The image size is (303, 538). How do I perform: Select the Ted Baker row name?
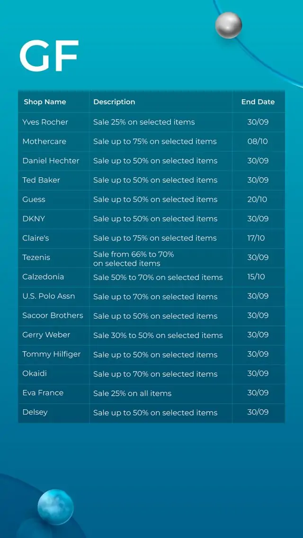click(41, 180)
